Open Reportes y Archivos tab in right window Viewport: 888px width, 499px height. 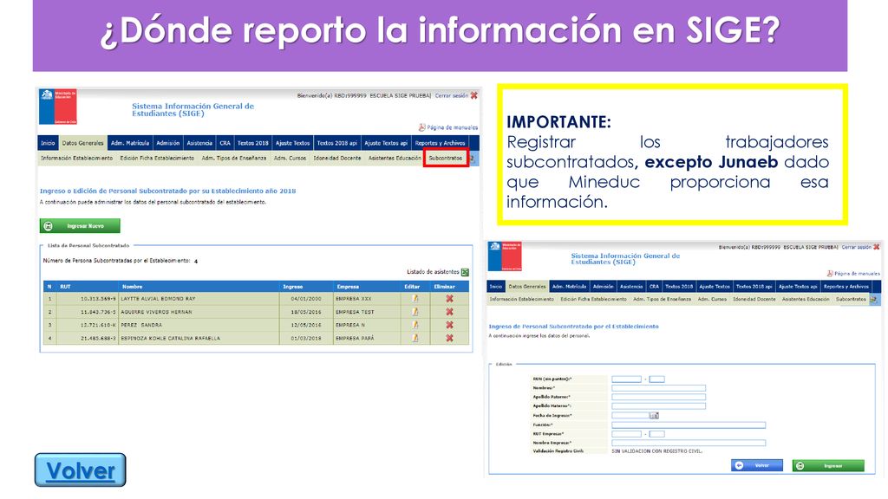click(x=846, y=287)
